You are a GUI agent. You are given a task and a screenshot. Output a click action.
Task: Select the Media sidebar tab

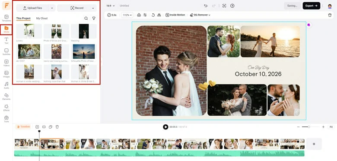click(x=6, y=30)
